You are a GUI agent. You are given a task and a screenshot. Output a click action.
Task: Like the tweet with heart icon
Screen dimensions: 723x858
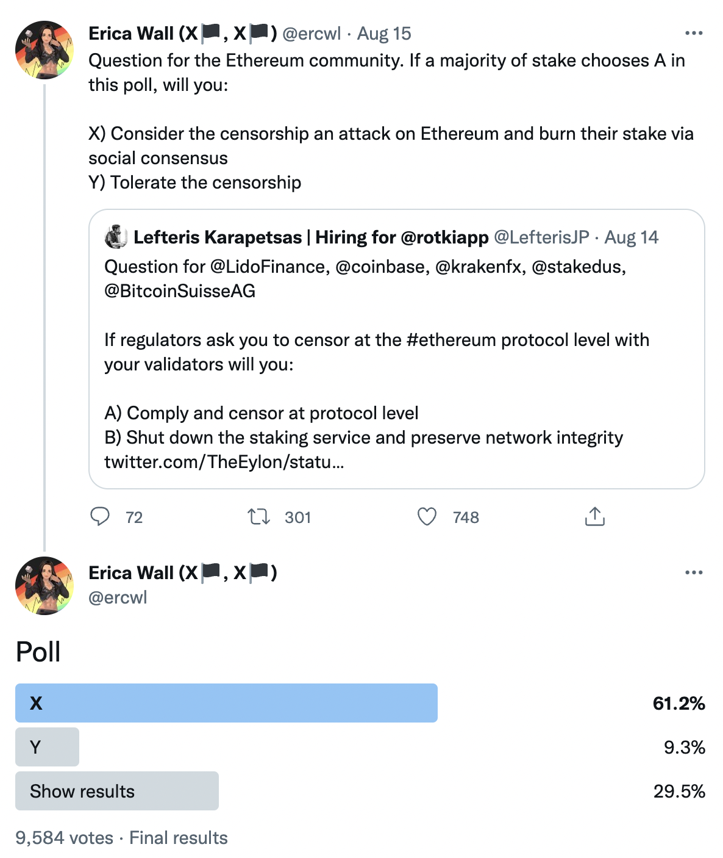pos(427,517)
